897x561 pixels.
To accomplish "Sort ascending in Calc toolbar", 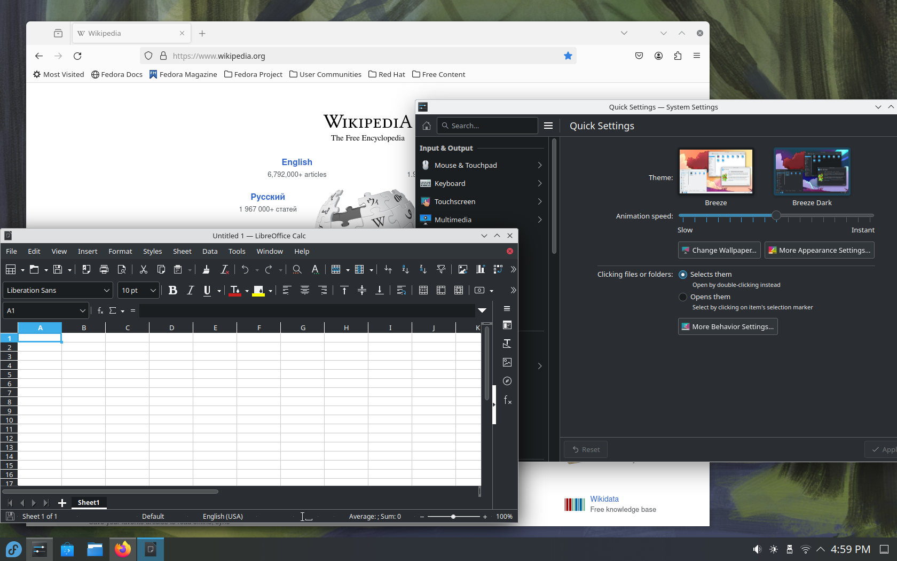I will [406, 269].
